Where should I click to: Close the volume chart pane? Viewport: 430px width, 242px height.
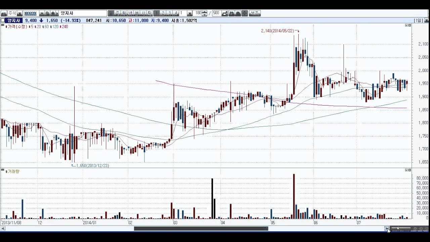[x=410, y=170]
